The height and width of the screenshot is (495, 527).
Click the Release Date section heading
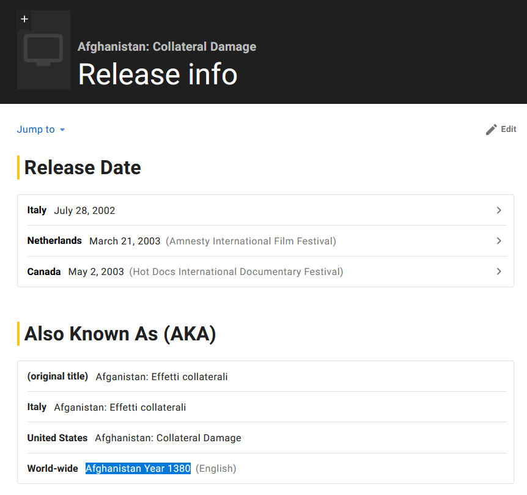(x=83, y=167)
